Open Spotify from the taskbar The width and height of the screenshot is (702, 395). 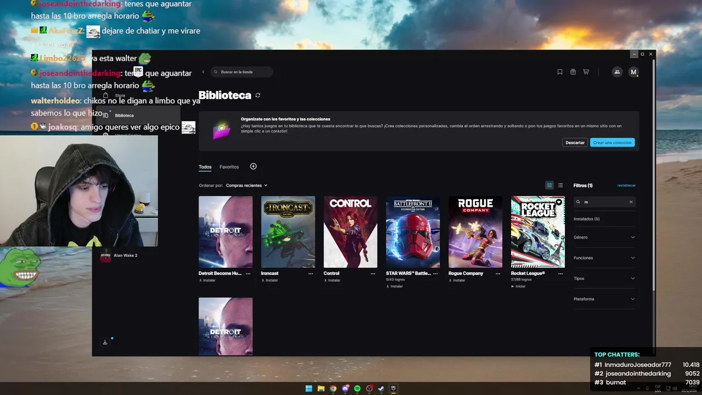[x=357, y=388]
